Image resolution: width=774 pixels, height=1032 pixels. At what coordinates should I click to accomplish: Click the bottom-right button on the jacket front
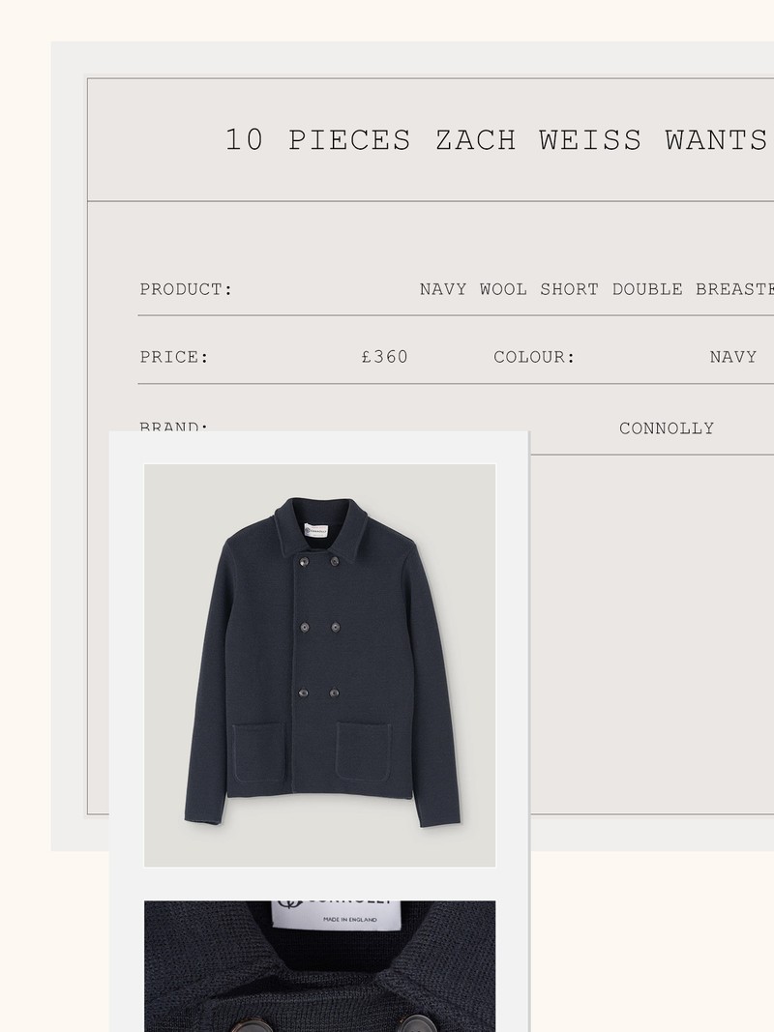point(335,693)
